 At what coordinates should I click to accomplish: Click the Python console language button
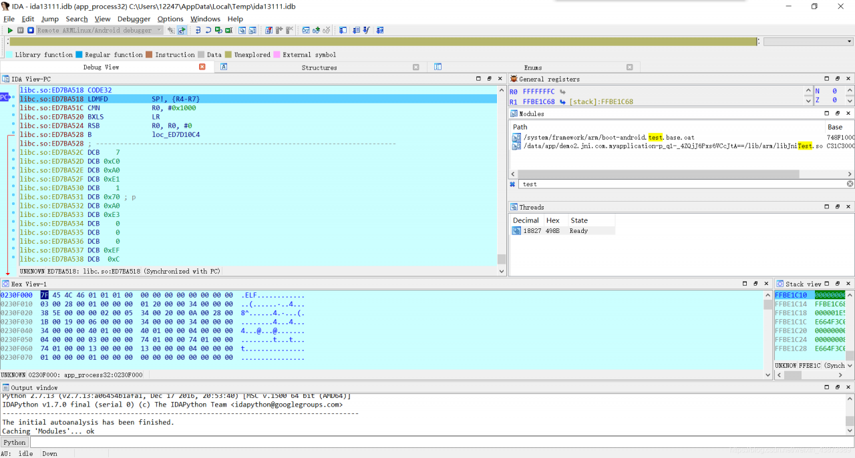tap(14, 442)
